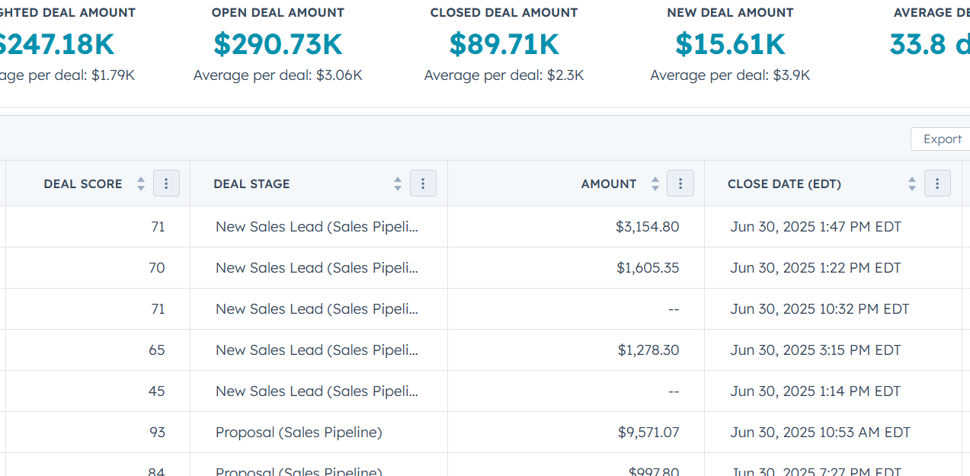Image resolution: width=970 pixels, height=476 pixels.
Task: Click the Export button
Action: point(942,139)
